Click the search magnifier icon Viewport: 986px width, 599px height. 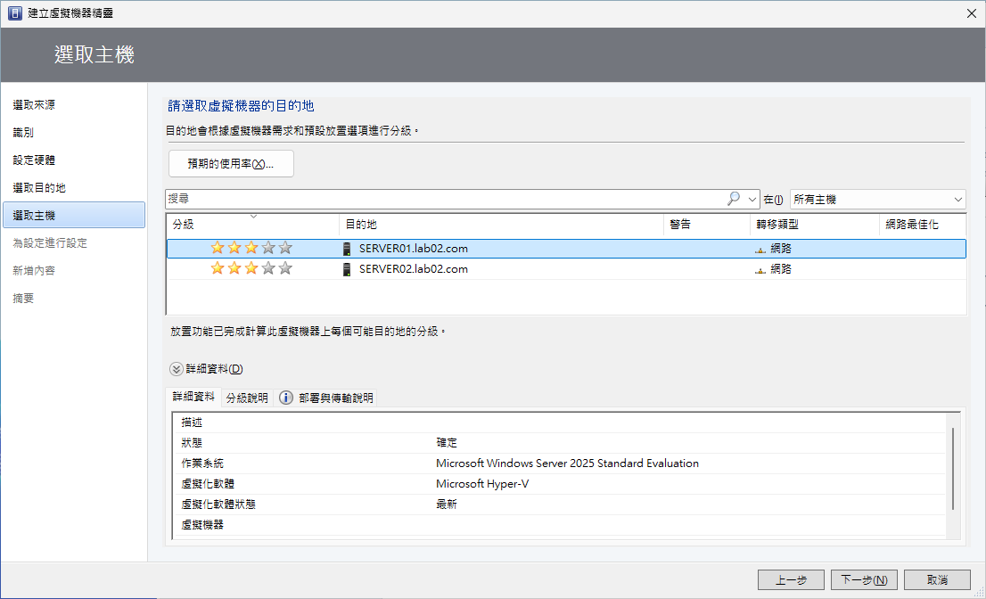point(734,199)
